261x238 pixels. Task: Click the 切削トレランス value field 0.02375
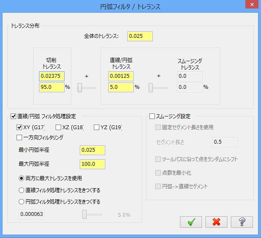[52, 76]
